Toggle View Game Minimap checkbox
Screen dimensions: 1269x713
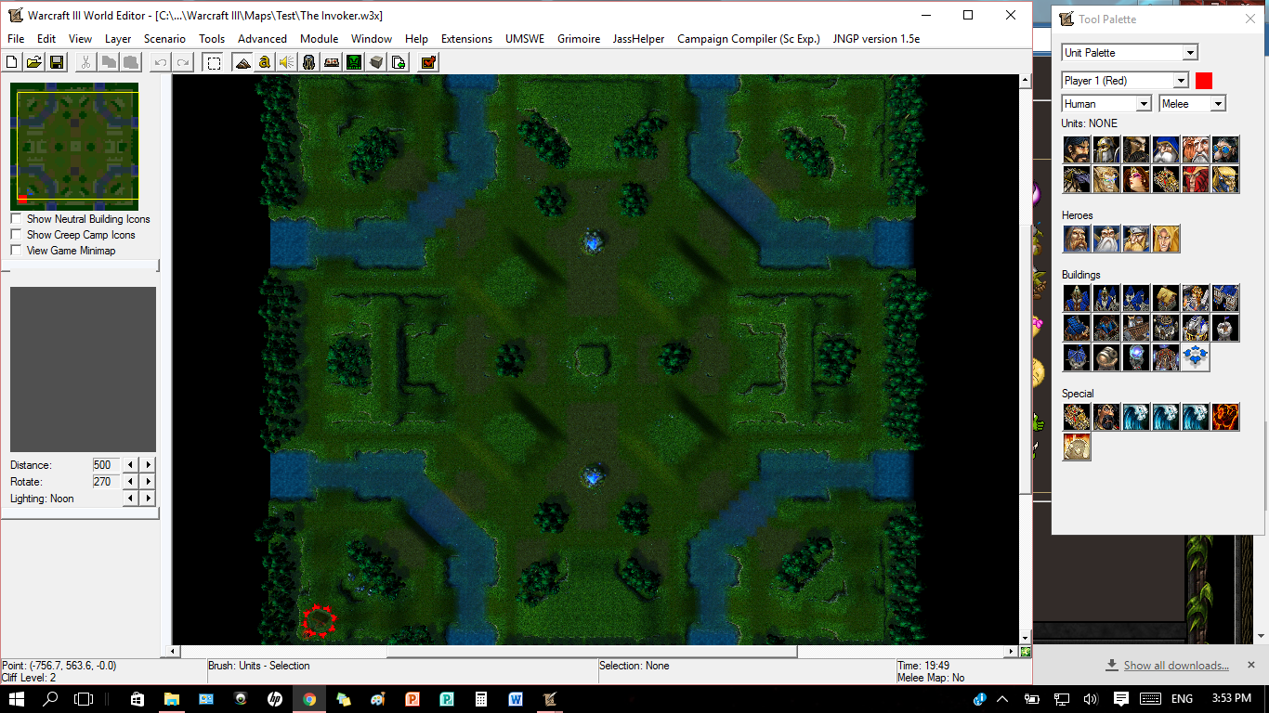click(16, 251)
